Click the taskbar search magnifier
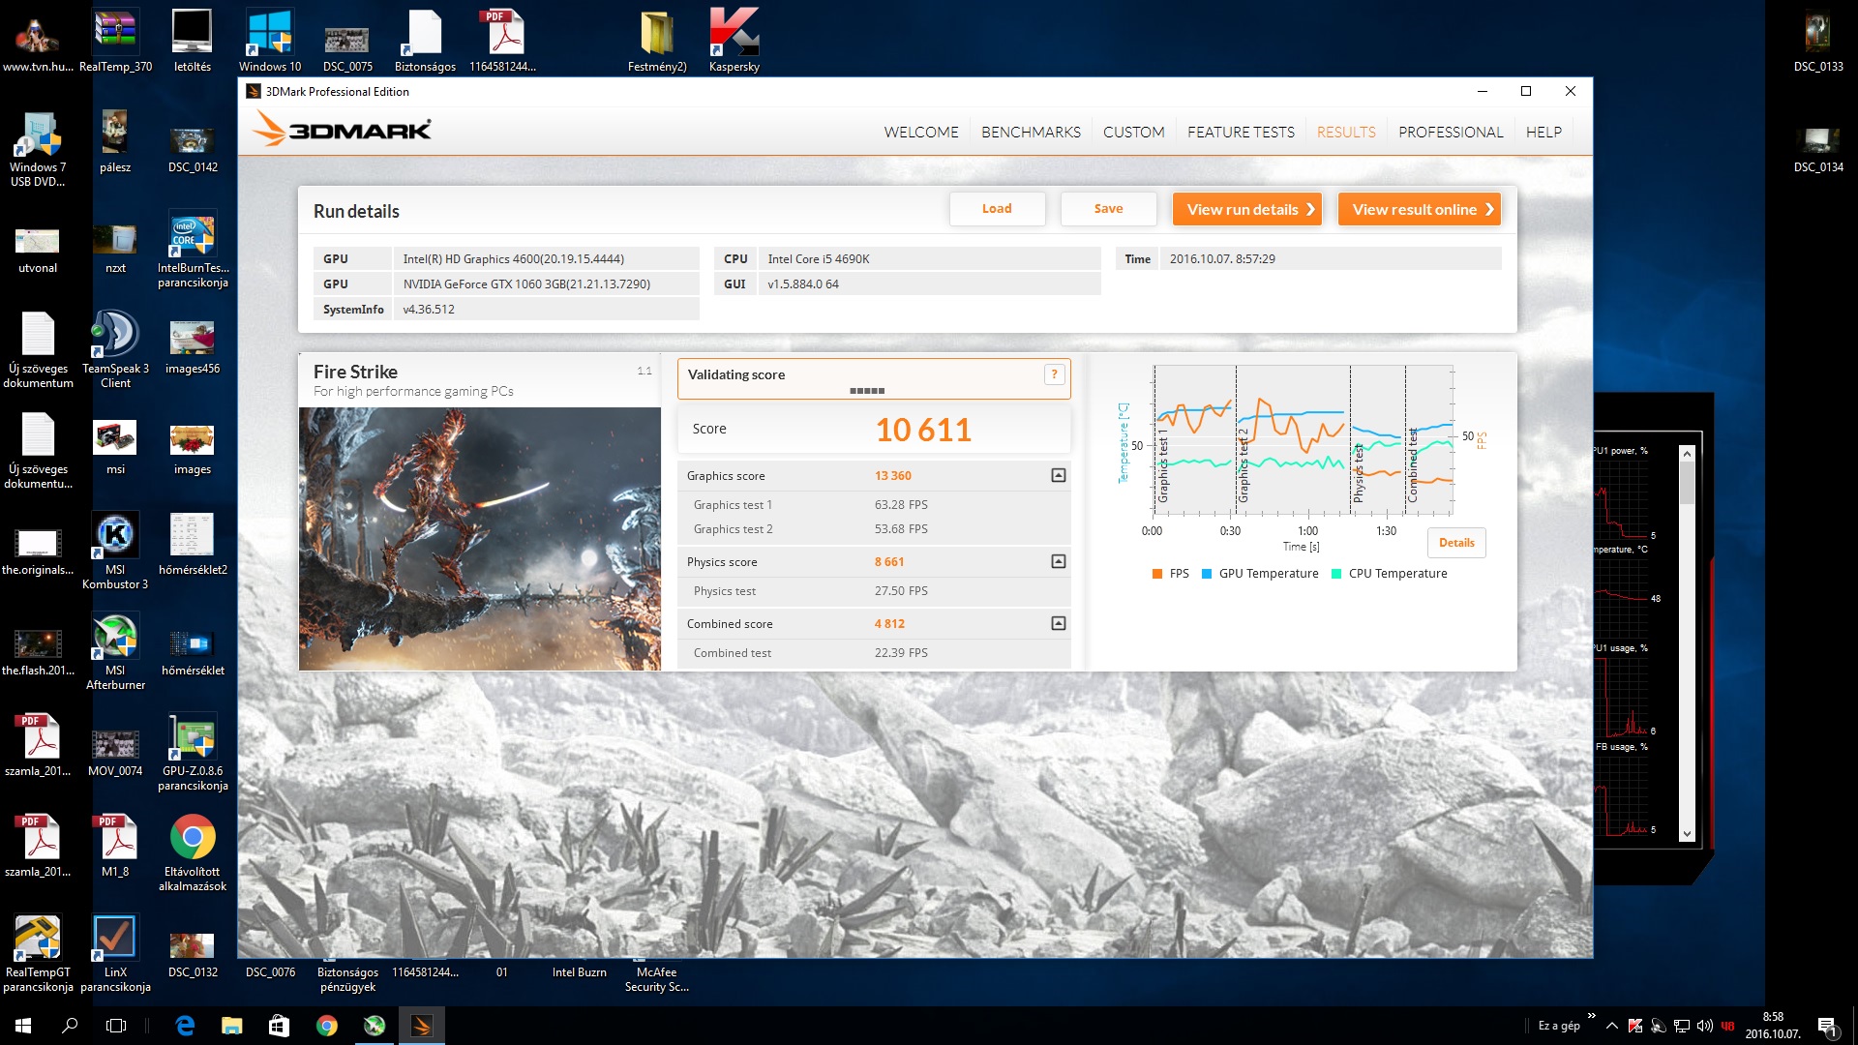 (x=70, y=1026)
